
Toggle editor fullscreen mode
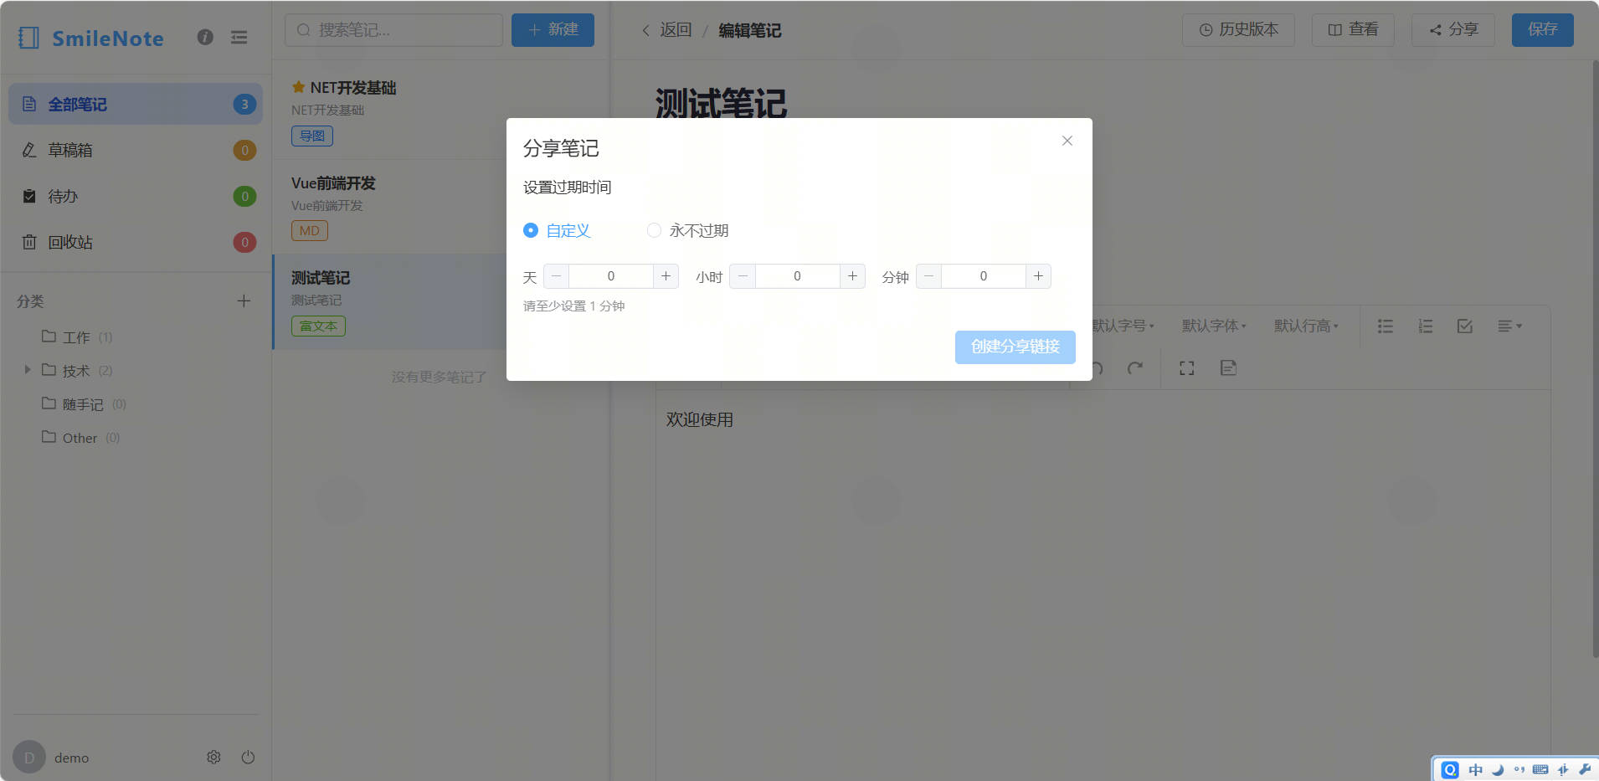(1186, 368)
